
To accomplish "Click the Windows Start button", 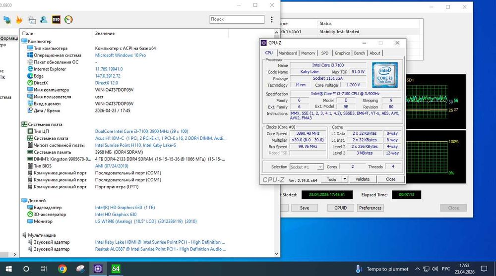I will [8, 269].
